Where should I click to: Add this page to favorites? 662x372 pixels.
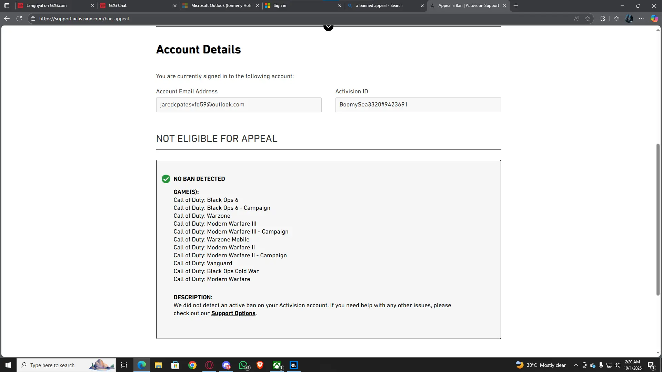[x=588, y=19]
